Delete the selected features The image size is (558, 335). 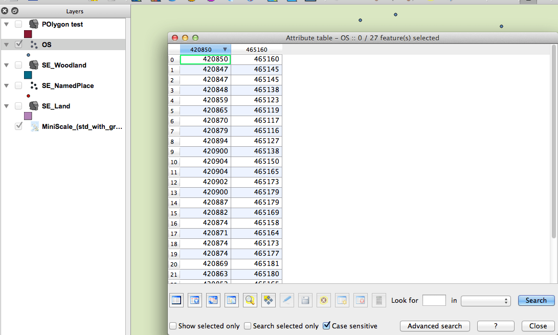pos(324,300)
